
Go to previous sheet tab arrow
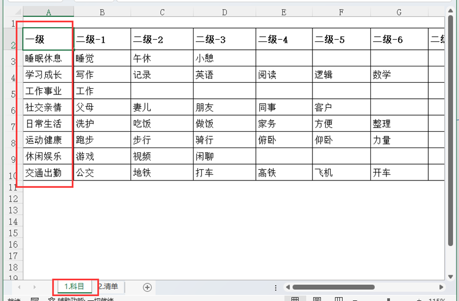coord(19,287)
